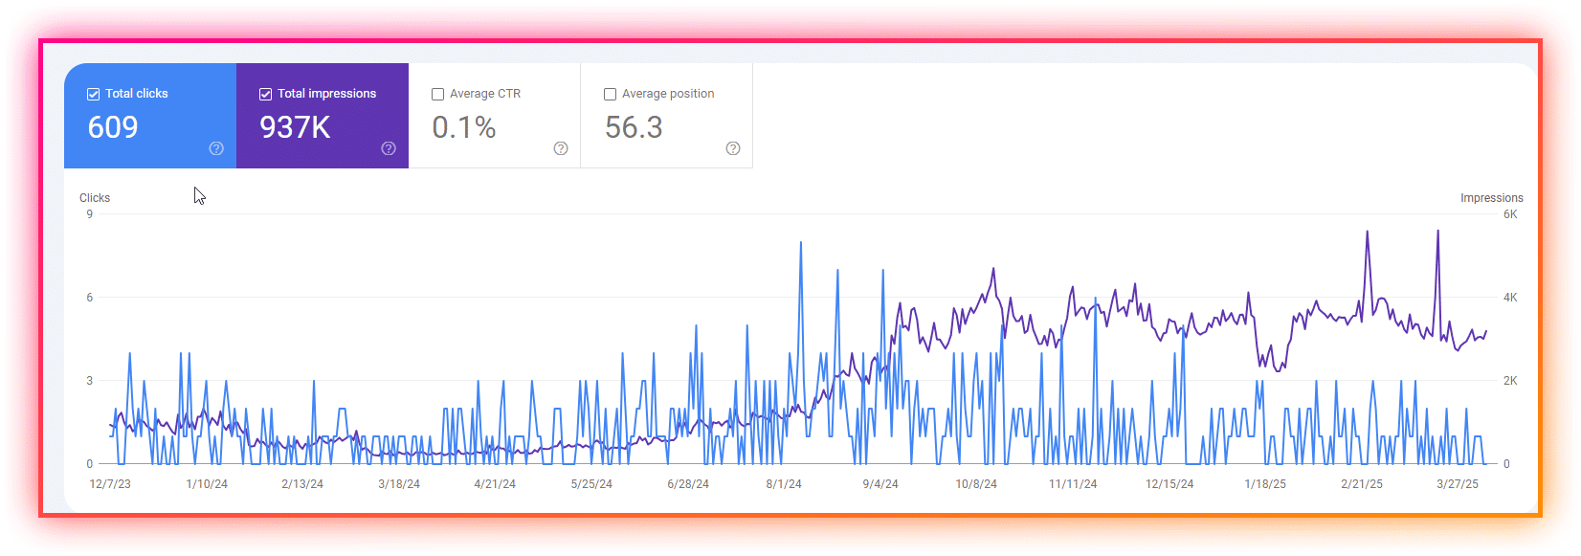Click the 11/11/24 date label
1581x556 pixels.
coord(1073,484)
